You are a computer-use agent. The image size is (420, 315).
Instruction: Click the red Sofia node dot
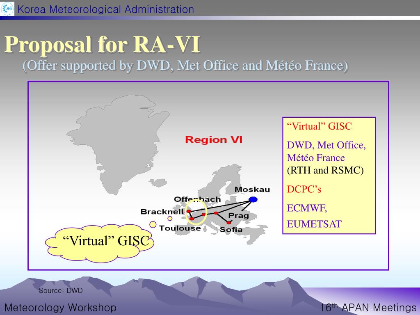229,223
